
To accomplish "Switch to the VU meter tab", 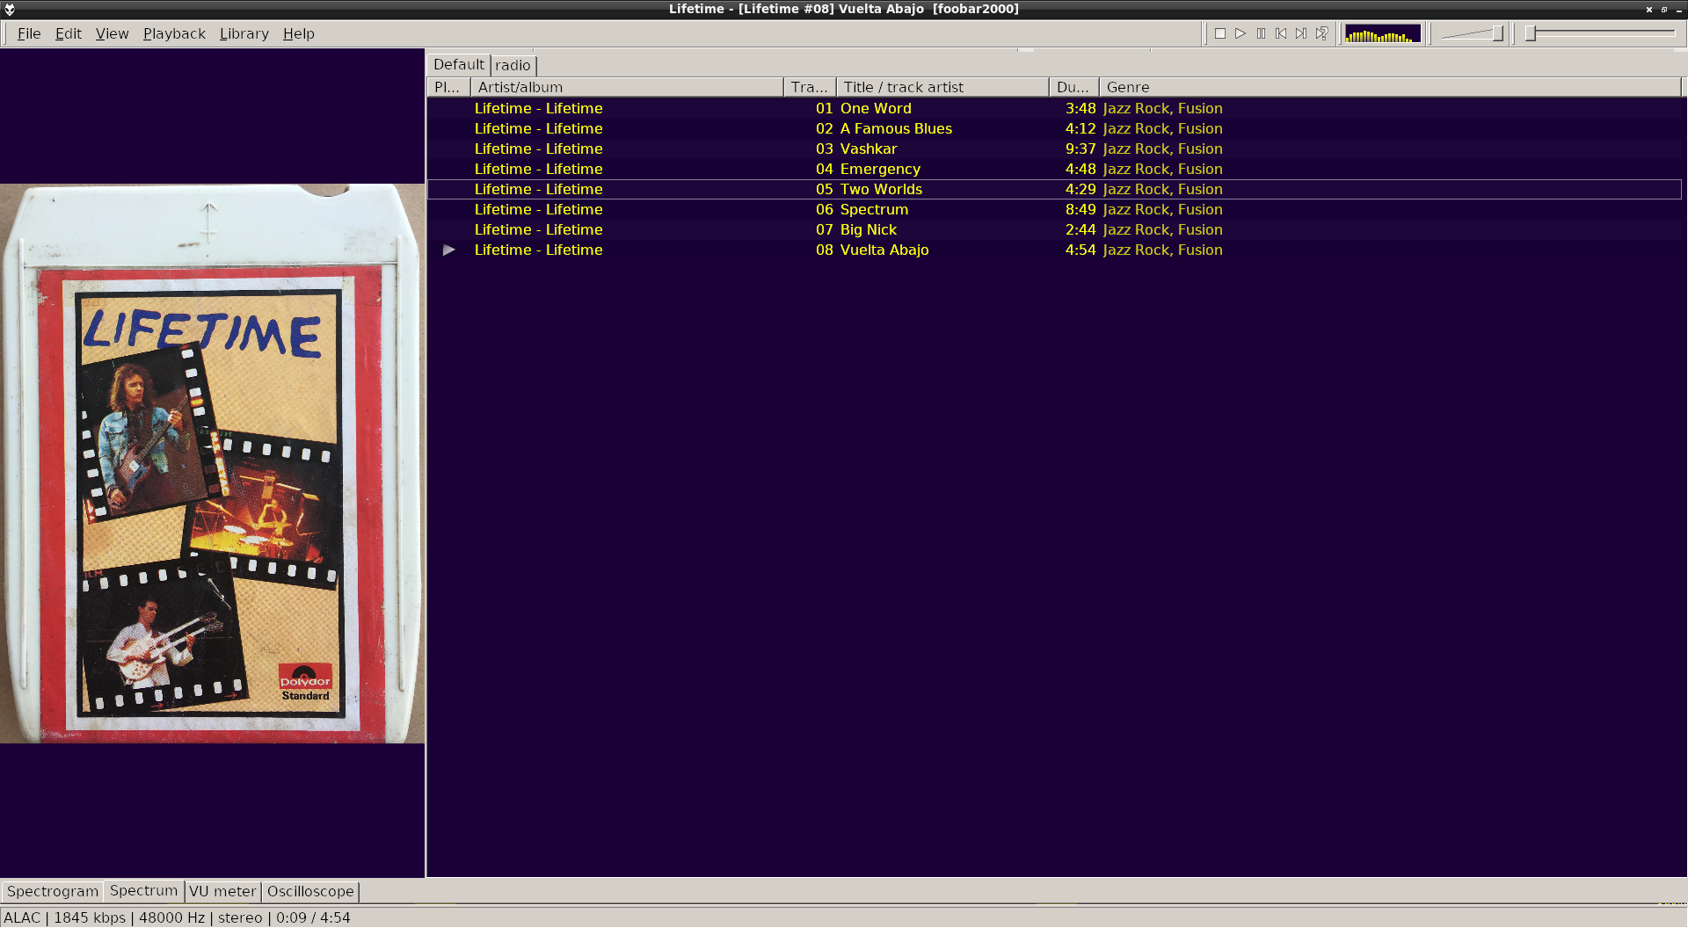I will pos(222,891).
